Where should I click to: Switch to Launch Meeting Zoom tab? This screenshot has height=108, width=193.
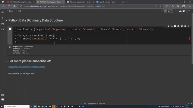pos(110,2)
